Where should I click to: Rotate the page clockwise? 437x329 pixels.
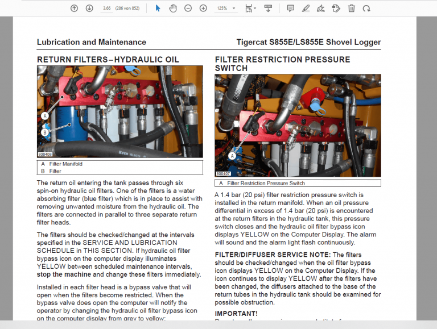[366, 9]
